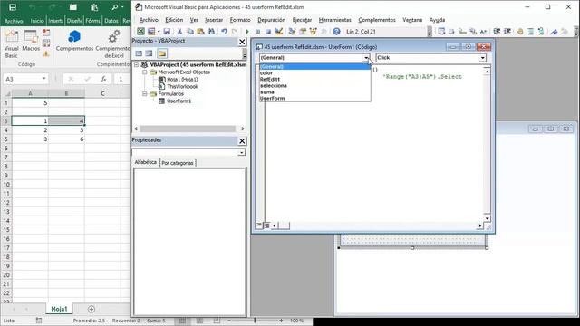Screen dimensions: 580x326
Task: Choose suma from the object dropdown list
Action: [267, 91]
